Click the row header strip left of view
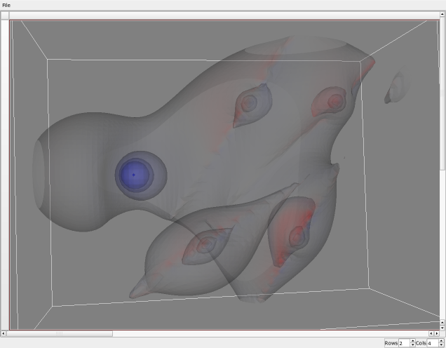 click(x=5, y=175)
